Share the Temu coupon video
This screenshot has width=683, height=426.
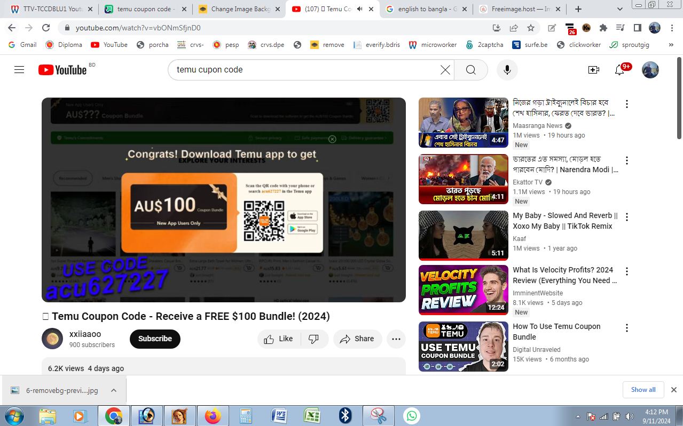(x=357, y=339)
